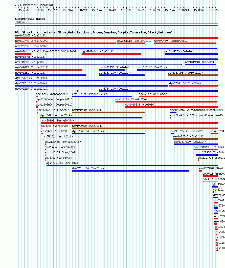Click the Cytogenetic Bands track title
This screenshot has width=225, height=268.
point(30,19)
